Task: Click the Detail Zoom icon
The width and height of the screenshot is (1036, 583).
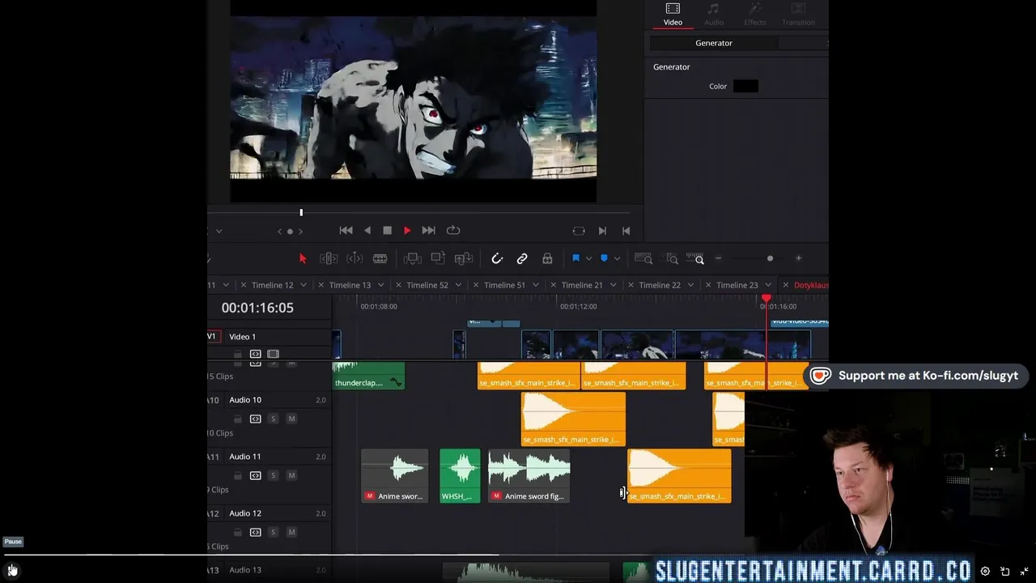Action: tap(671, 258)
